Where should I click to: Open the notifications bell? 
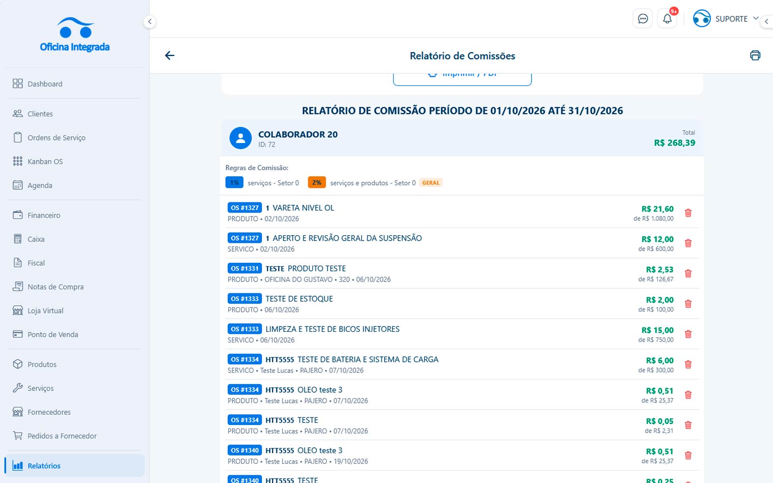tap(667, 19)
